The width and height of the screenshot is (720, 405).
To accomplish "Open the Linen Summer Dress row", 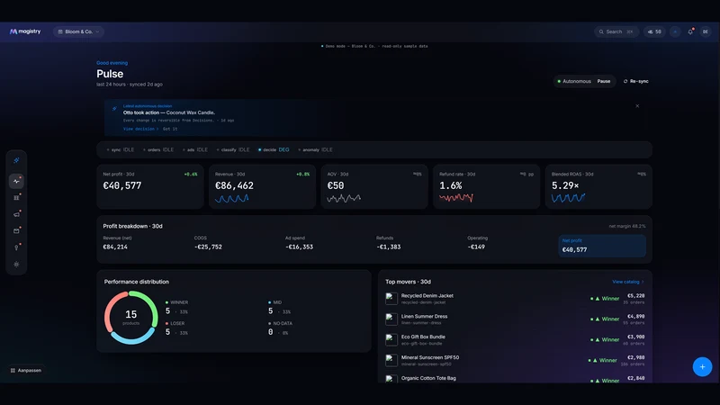I will (515, 319).
